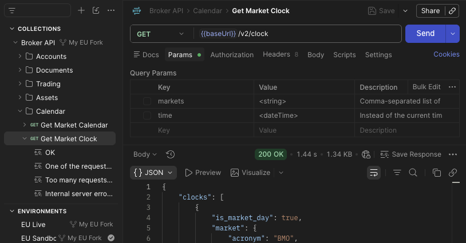The height and width of the screenshot is (243, 466).
Task: Click the Docs icon tab
Action: point(146,54)
